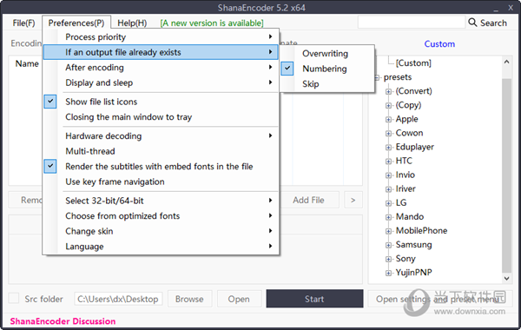This screenshot has width=521, height=330.
Task: Open Display and sleep submenu
Action: coord(162,82)
